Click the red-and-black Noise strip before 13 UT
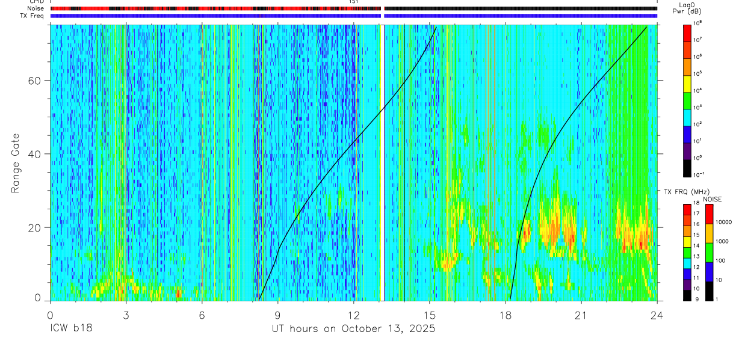This screenshot has width=739, height=341. pyautogui.click(x=215, y=8)
